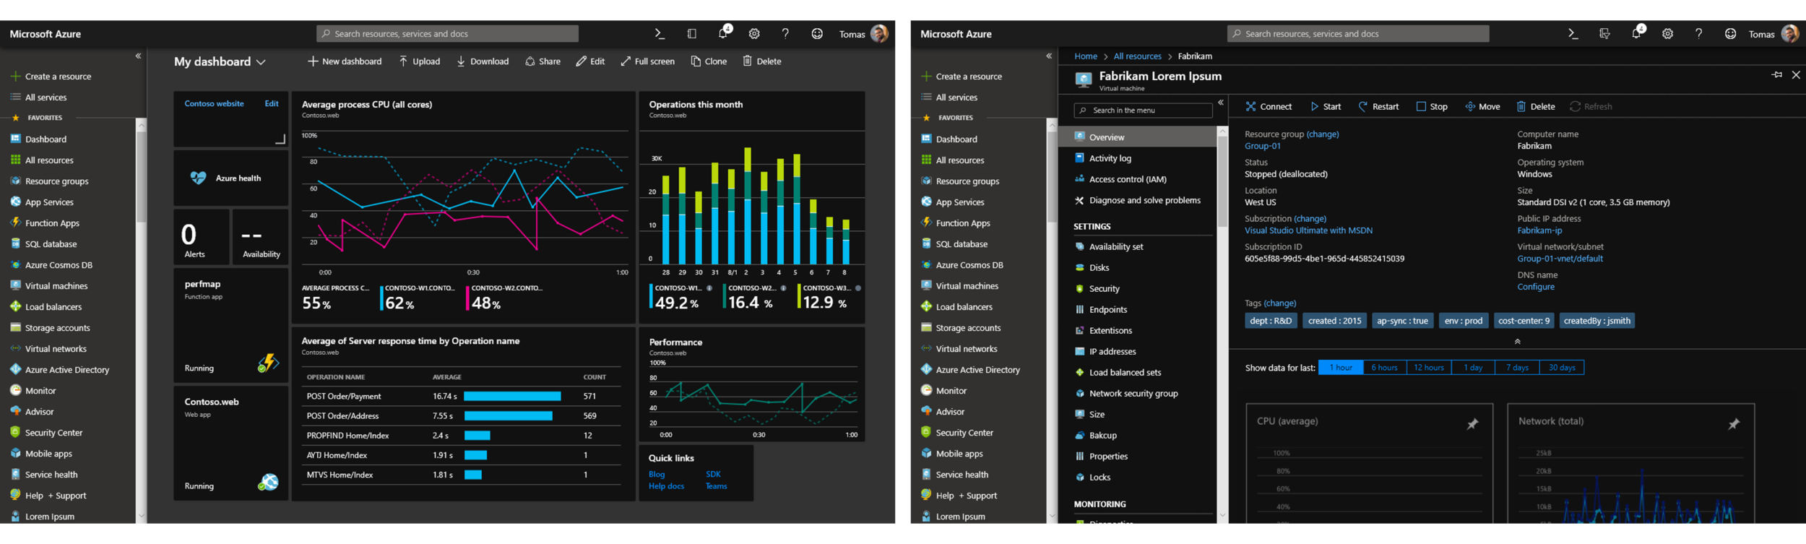Image resolution: width=1806 pixels, height=544 pixels.
Task: Open settings gear in right Fabrikam window
Action: coord(1667,33)
